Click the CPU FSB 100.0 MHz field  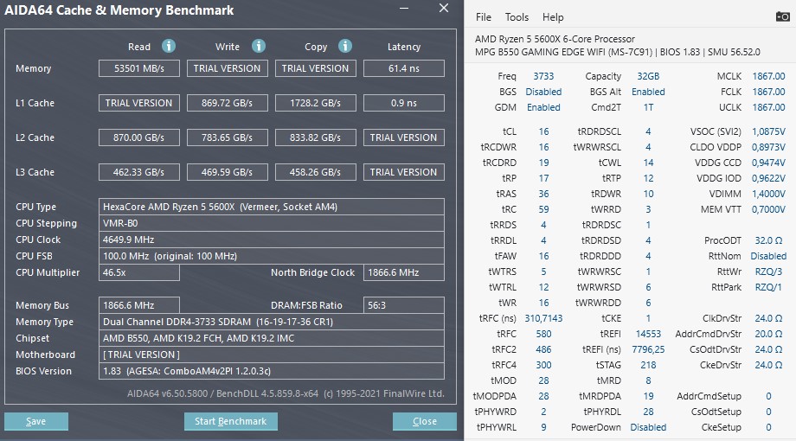272,256
